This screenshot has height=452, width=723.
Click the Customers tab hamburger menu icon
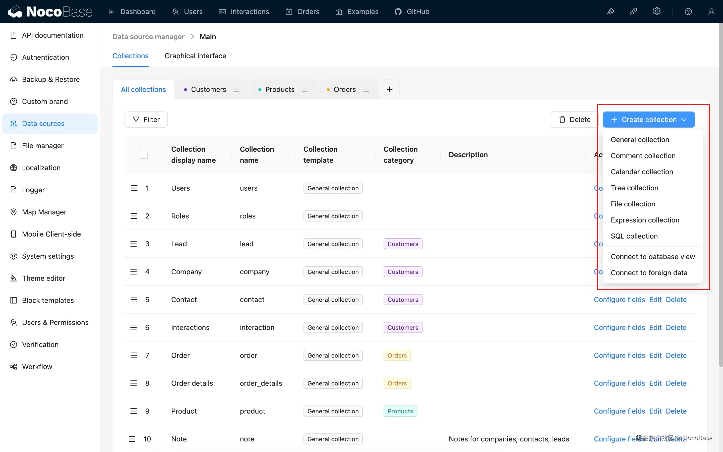[236, 89]
